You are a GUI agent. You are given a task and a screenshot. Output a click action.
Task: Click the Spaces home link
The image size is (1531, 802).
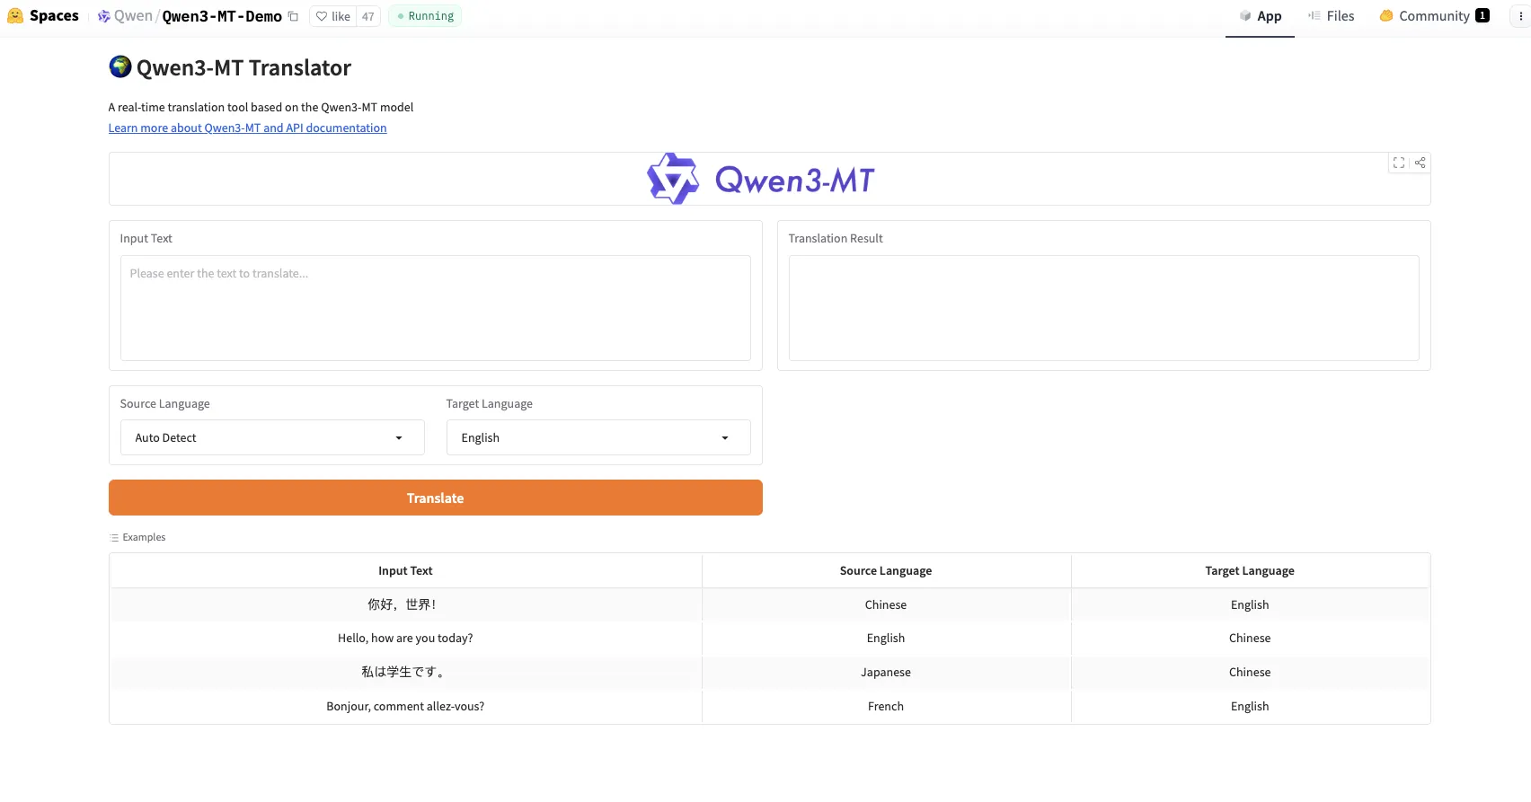pos(54,16)
